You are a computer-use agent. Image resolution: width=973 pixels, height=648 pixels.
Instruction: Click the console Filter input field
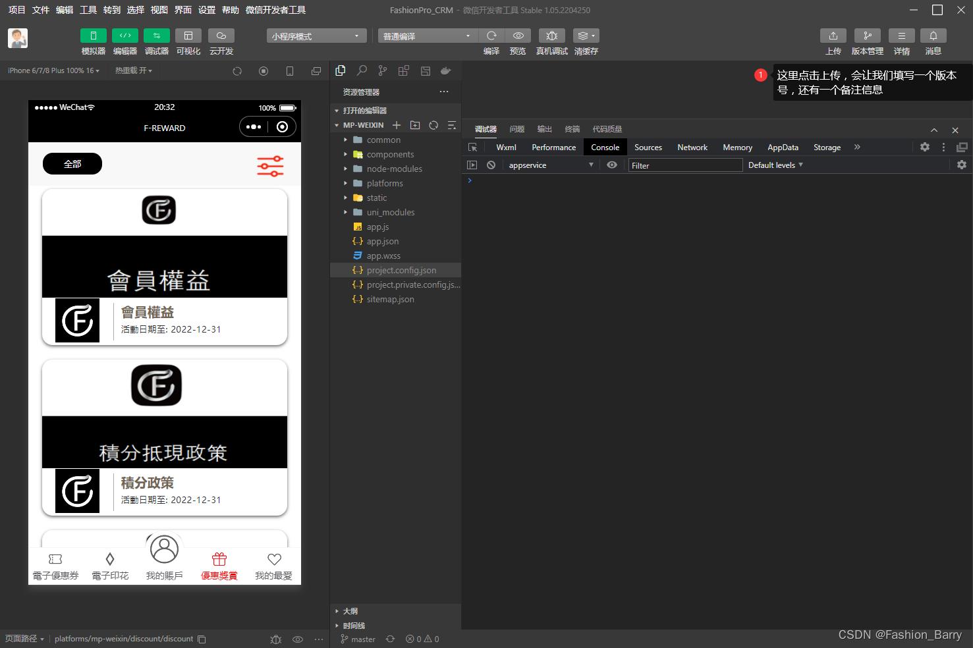(x=685, y=165)
